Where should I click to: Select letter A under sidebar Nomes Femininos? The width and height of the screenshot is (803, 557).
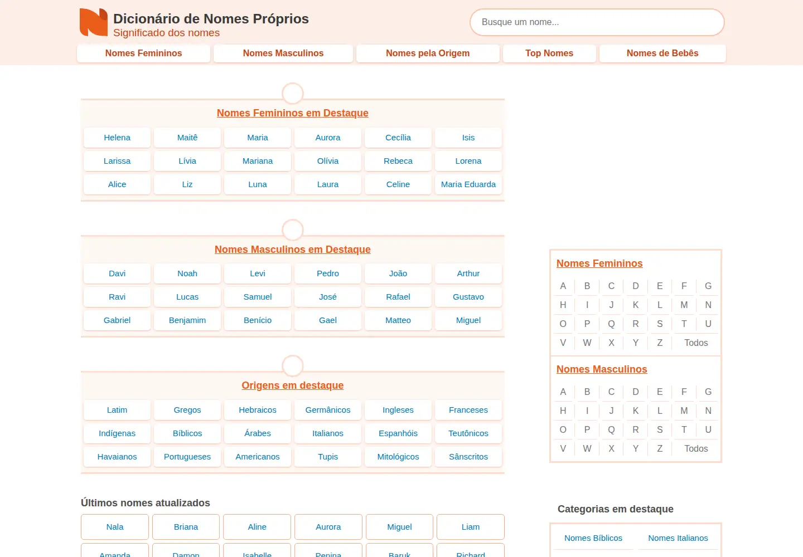click(563, 286)
